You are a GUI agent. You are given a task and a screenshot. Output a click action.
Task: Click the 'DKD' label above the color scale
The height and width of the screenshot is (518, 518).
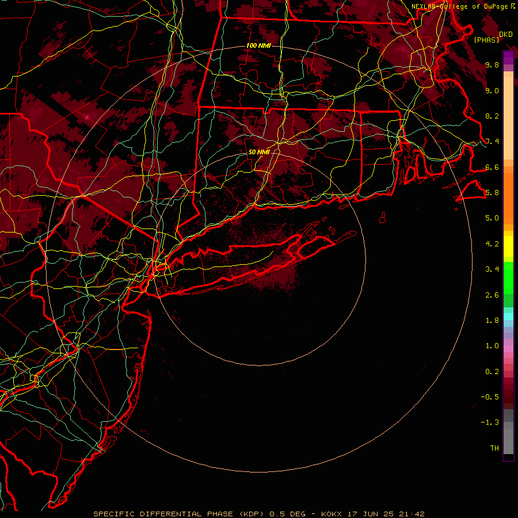[x=506, y=35]
